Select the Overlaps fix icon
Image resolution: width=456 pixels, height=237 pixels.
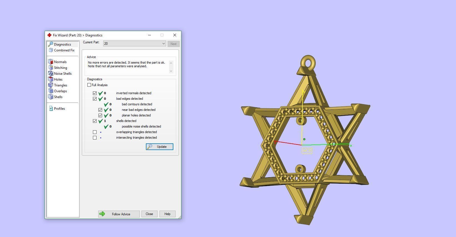tap(50, 91)
